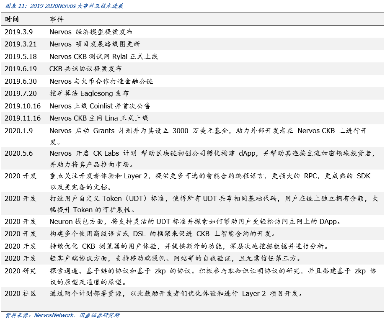Select the 2019.6.19 date cell
Image resolution: width=385 pixels, height=324 pixels.
(21, 69)
